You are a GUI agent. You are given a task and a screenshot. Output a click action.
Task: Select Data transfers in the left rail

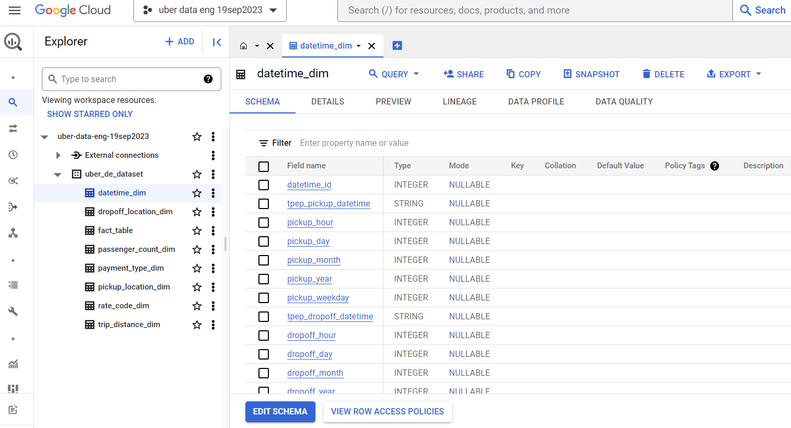pos(13,128)
